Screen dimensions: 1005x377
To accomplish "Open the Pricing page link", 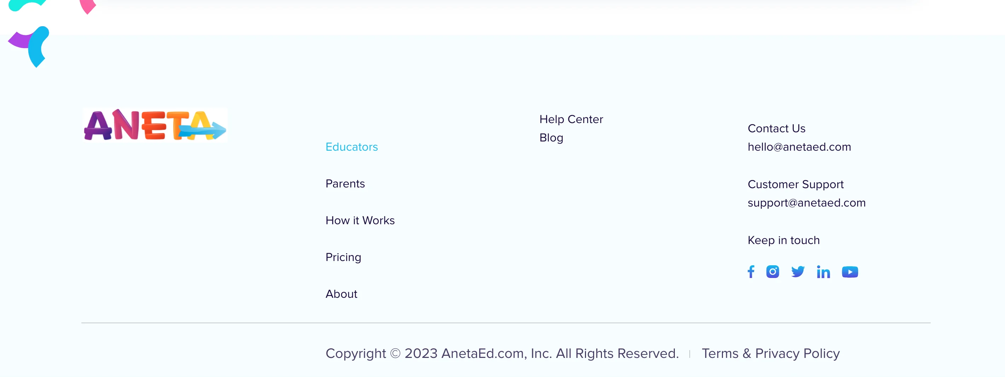I will pos(343,257).
